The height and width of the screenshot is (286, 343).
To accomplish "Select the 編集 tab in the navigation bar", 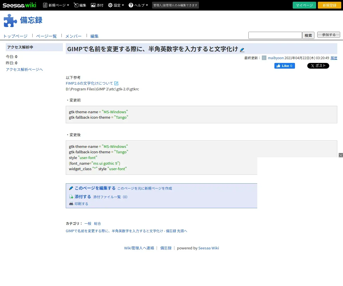I will tap(94, 36).
